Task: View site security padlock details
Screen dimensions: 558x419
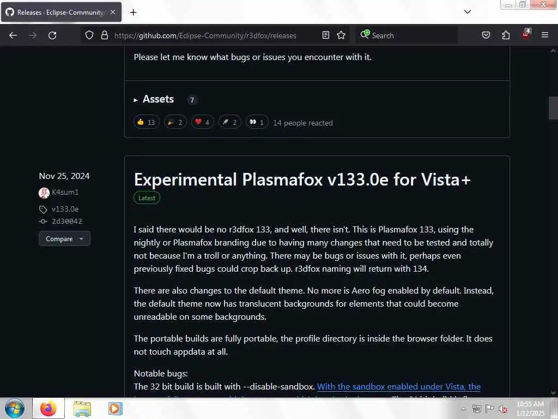Action: point(104,35)
